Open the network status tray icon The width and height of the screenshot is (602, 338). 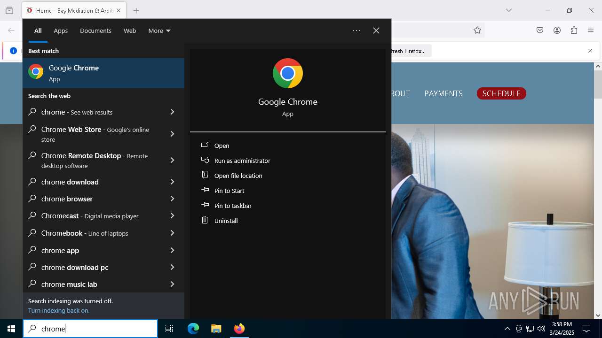tap(530, 329)
